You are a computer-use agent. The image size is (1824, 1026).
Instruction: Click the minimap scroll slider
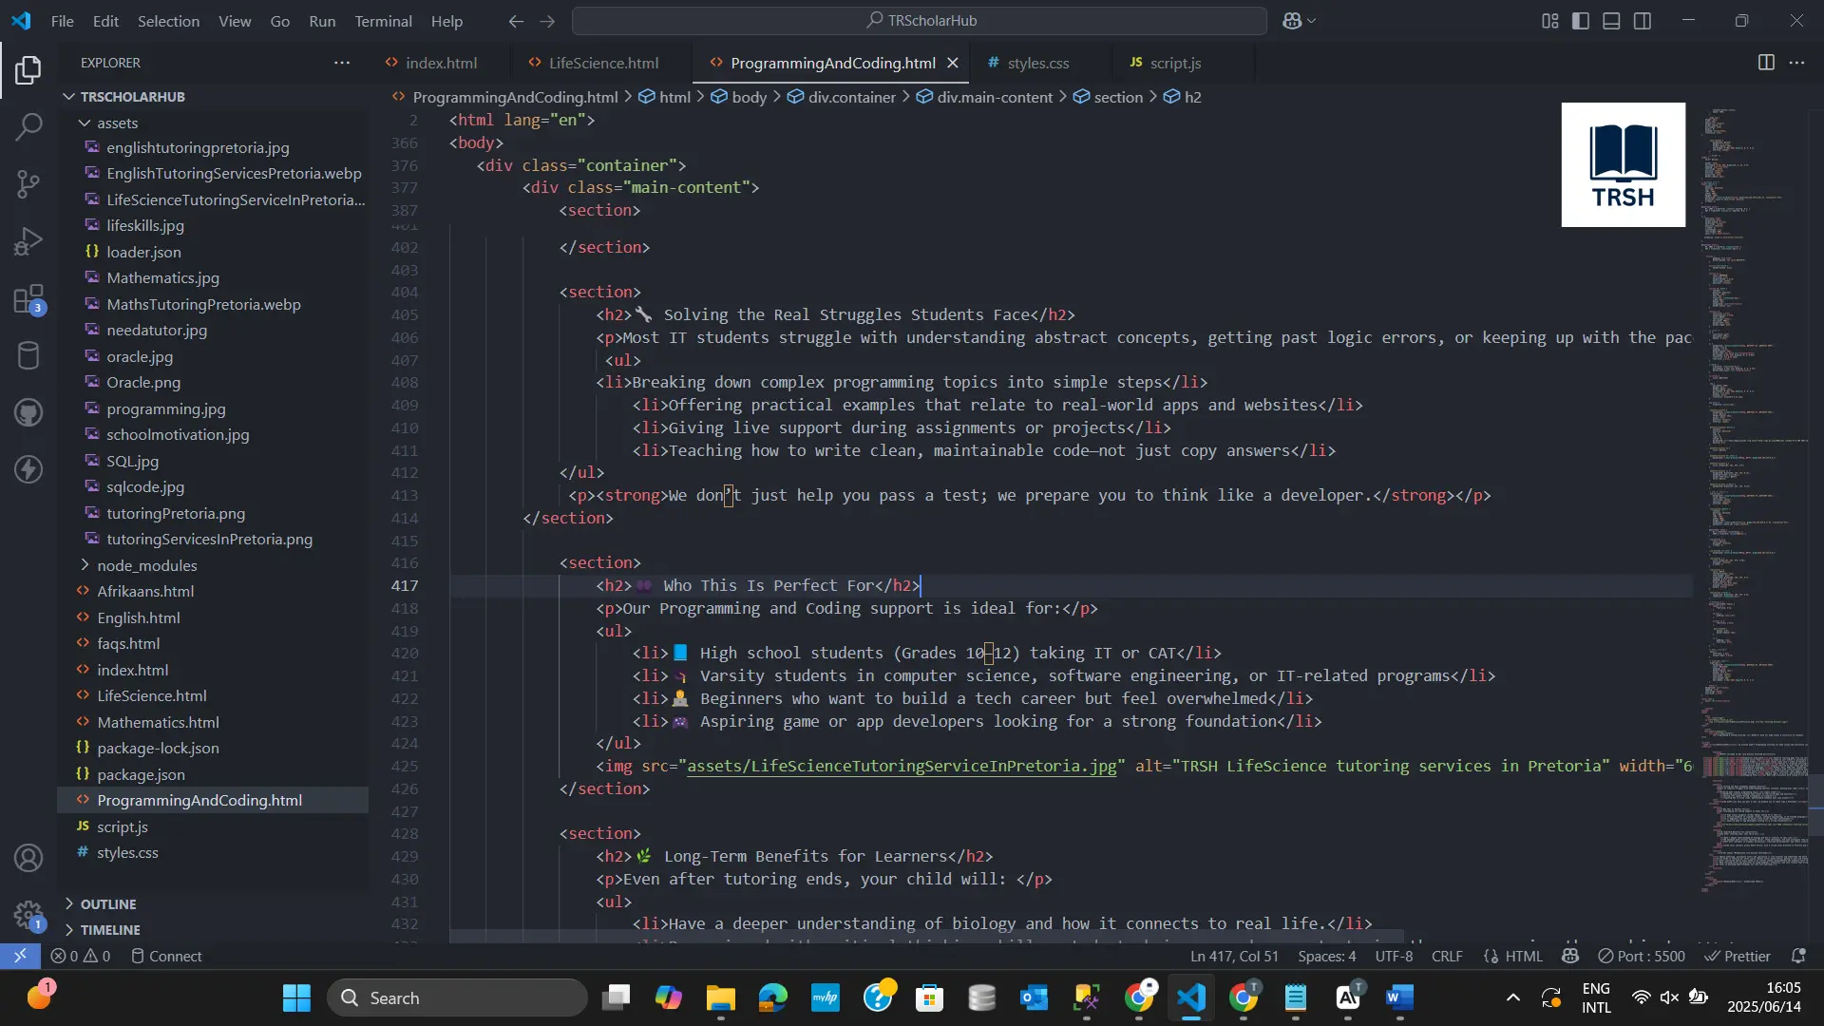click(1815, 806)
